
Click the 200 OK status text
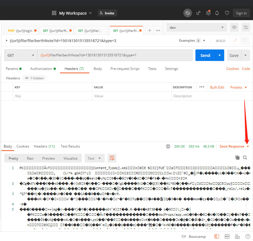coord(180,146)
